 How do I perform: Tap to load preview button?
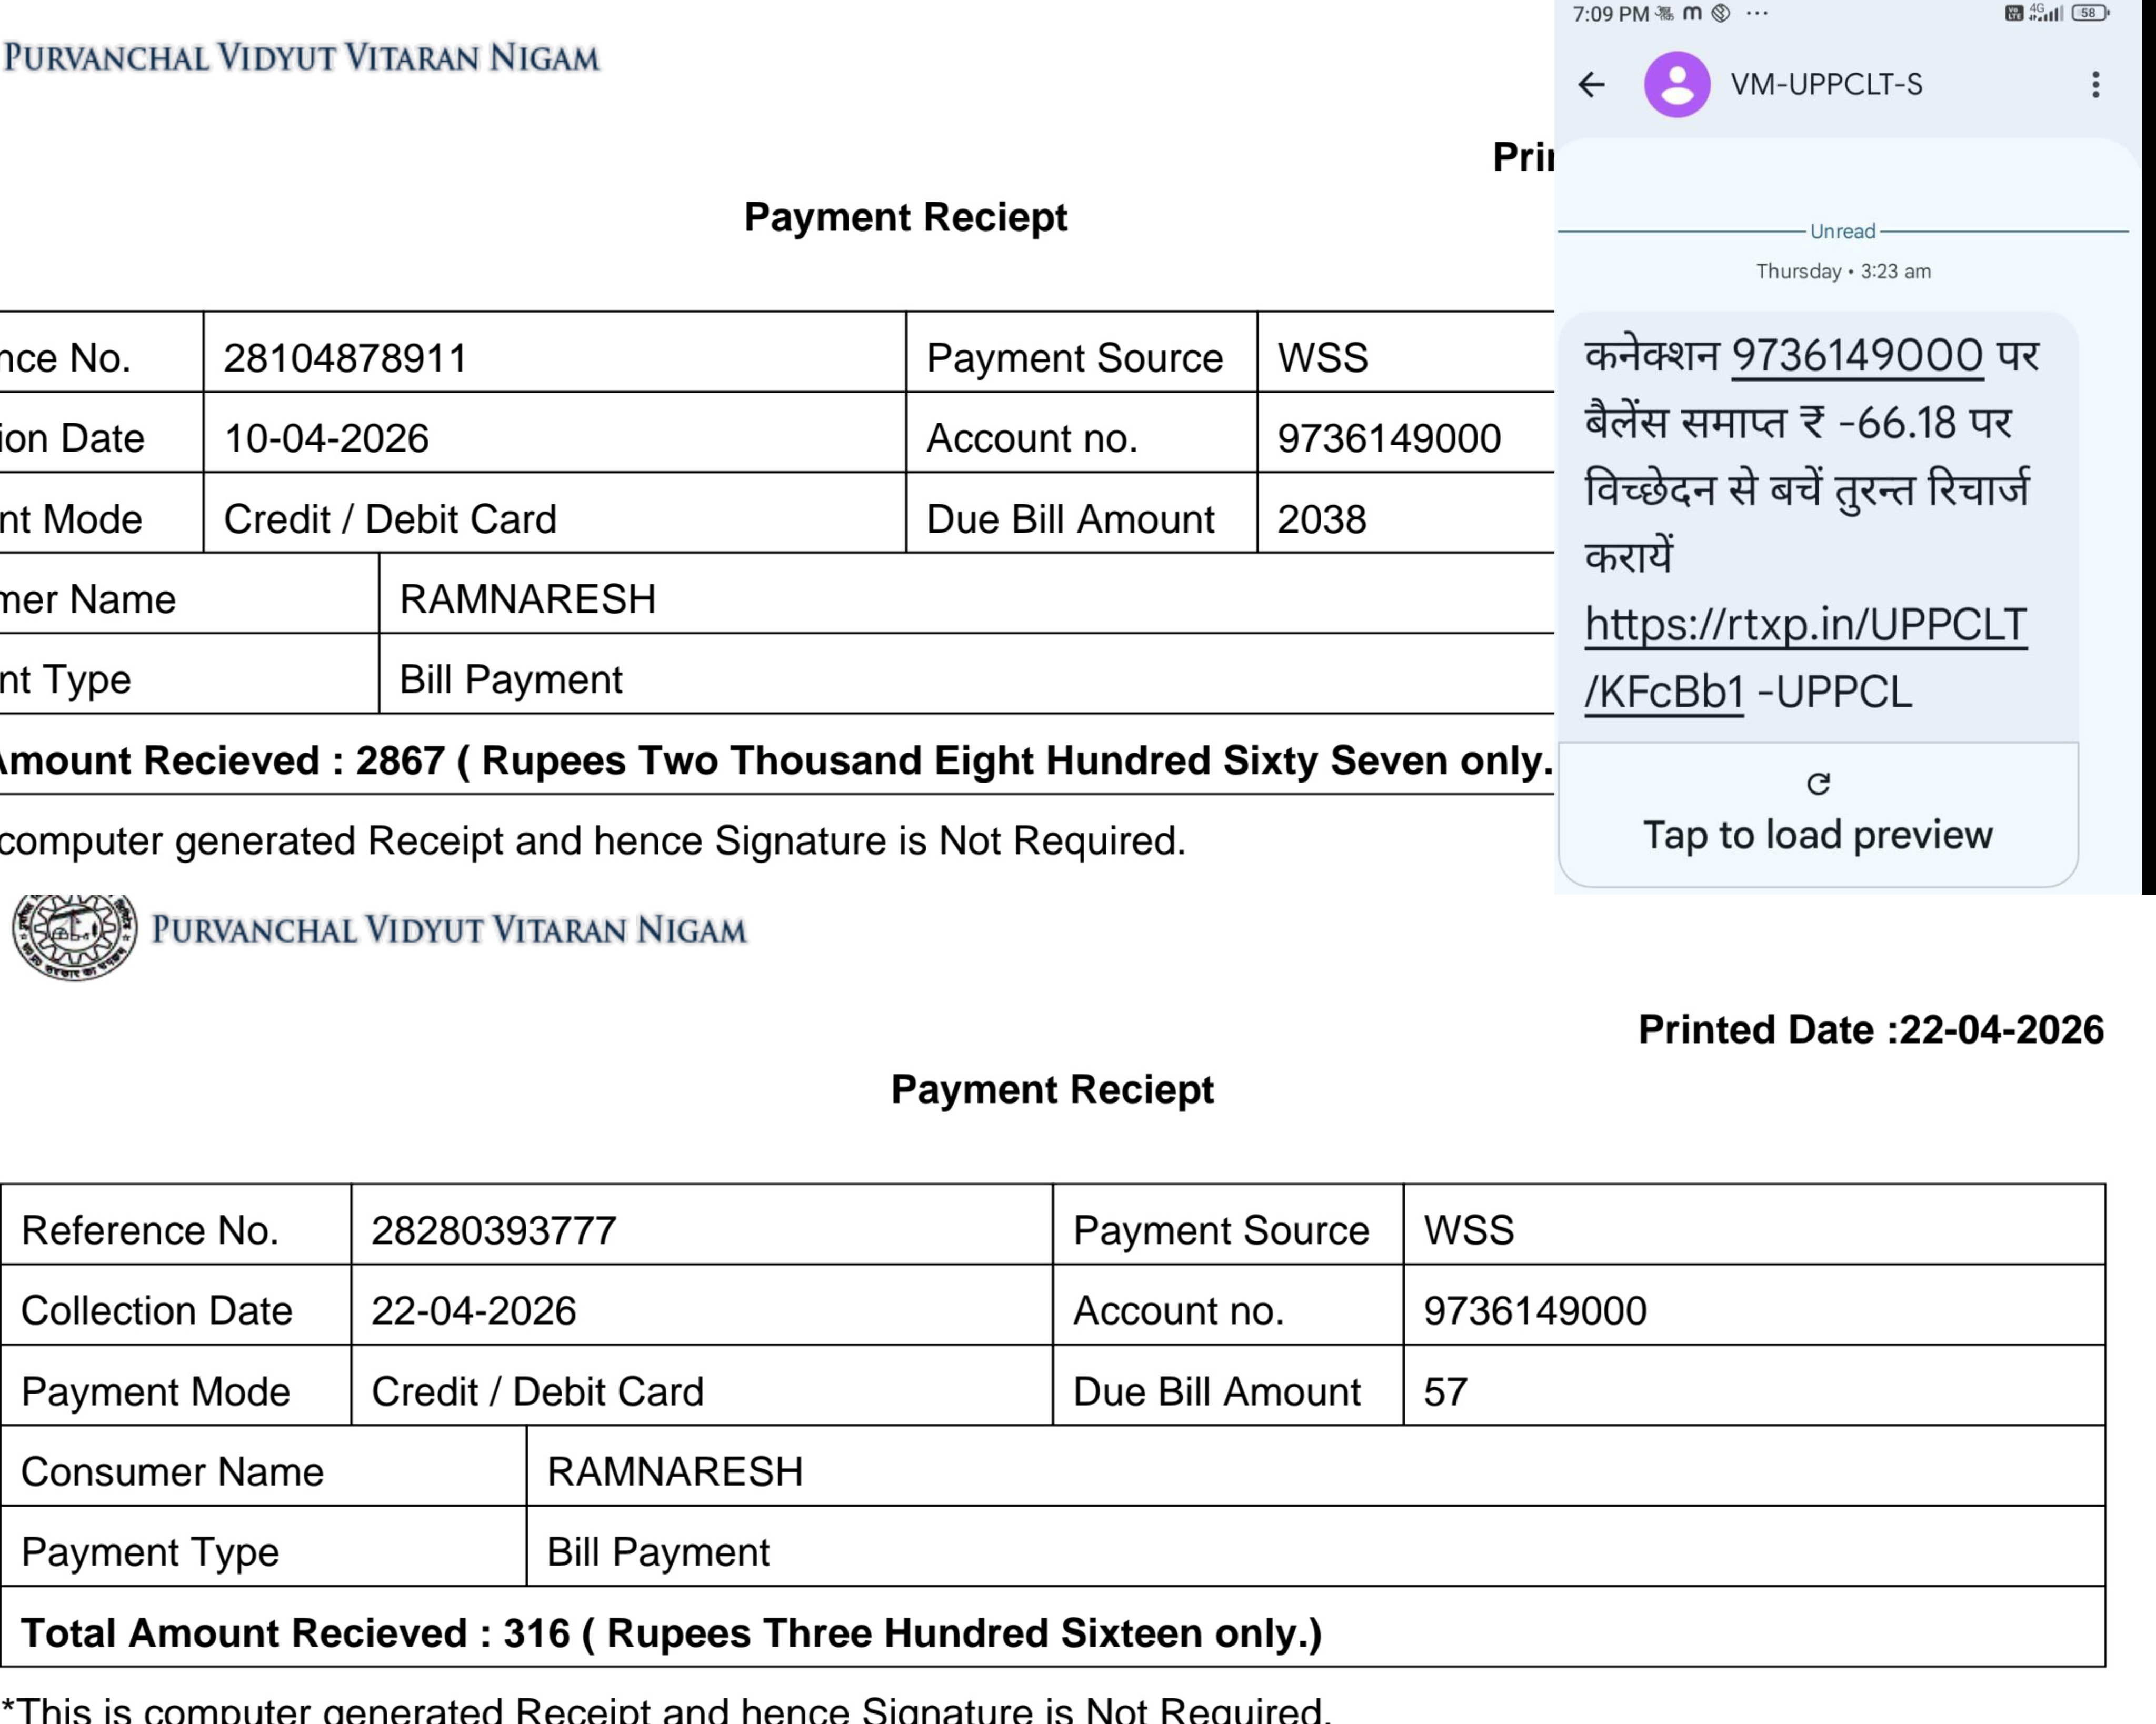click(1817, 835)
